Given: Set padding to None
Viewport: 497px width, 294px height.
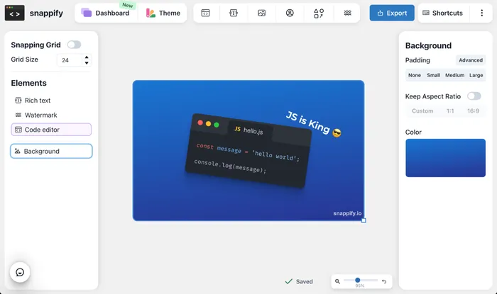Looking at the screenshot, I should coord(415,75).
